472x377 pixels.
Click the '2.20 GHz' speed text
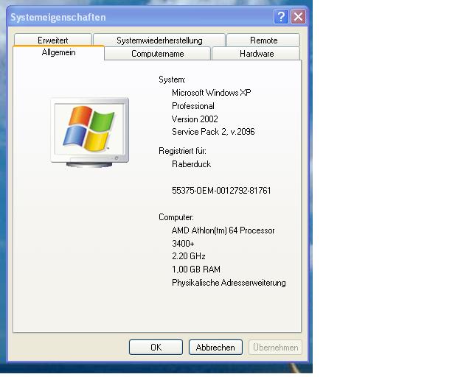click(x=189, y=256)
